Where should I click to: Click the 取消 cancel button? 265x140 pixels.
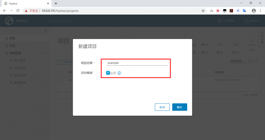162,107
